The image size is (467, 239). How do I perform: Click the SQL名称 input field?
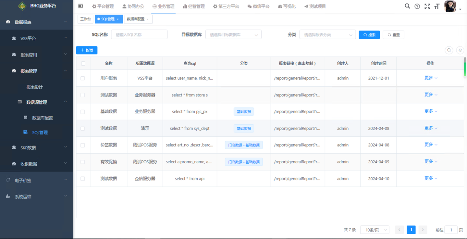(139, 35)
